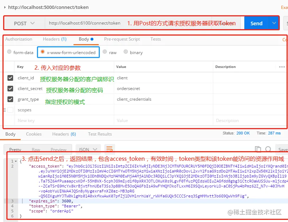Open the POST method dropdown
The image size is (288, 222).
click(x=24, y=23)
